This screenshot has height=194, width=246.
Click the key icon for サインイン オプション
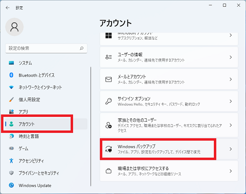click(x=109, y=101)
